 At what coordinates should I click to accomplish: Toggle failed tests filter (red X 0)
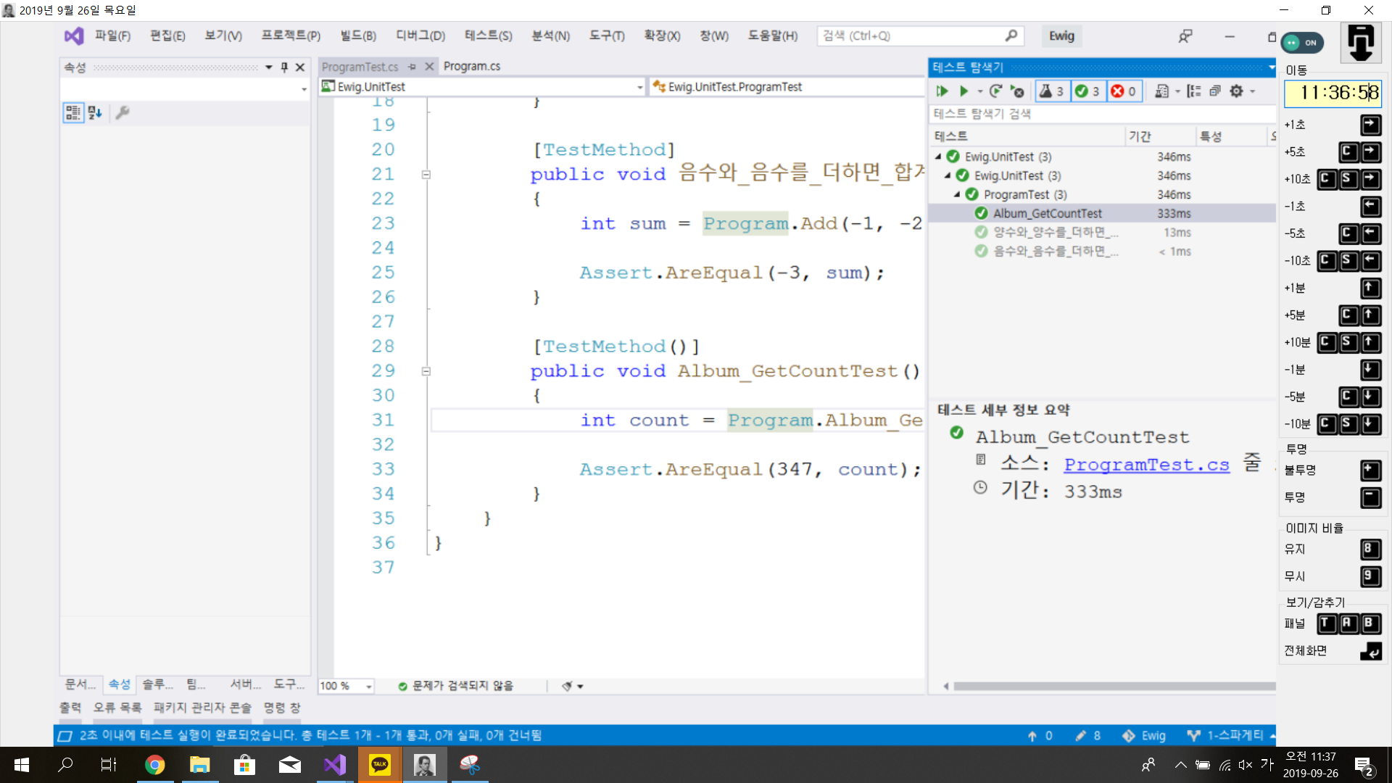coord(1124,91)
